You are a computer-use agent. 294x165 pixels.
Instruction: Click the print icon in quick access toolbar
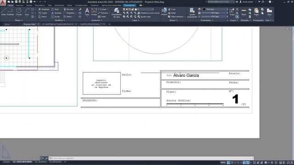tap(31, 2)
